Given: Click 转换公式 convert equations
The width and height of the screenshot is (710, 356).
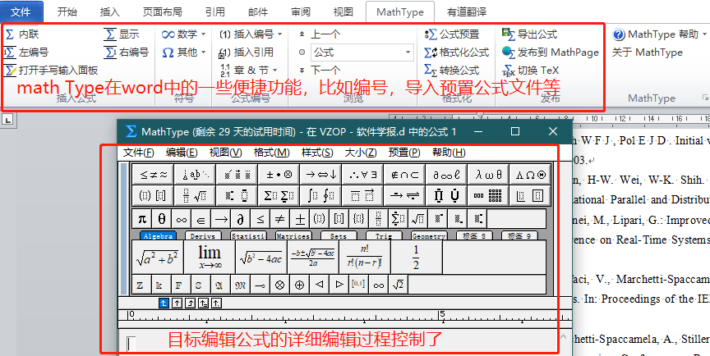Looking at the screenshot, I should (x=452, y=71).
